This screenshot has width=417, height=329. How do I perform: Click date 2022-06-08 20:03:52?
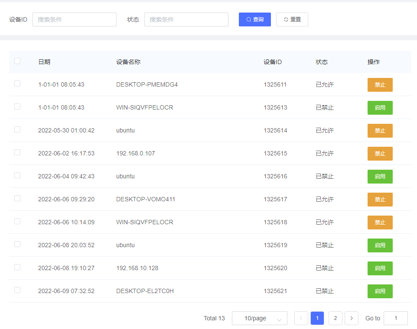click(66, 245)
